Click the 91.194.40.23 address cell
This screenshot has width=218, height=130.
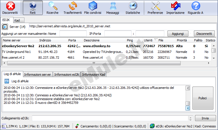click(x=48, y=52)
